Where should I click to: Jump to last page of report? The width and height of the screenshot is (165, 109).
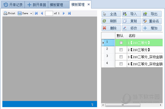pos(69,13)
